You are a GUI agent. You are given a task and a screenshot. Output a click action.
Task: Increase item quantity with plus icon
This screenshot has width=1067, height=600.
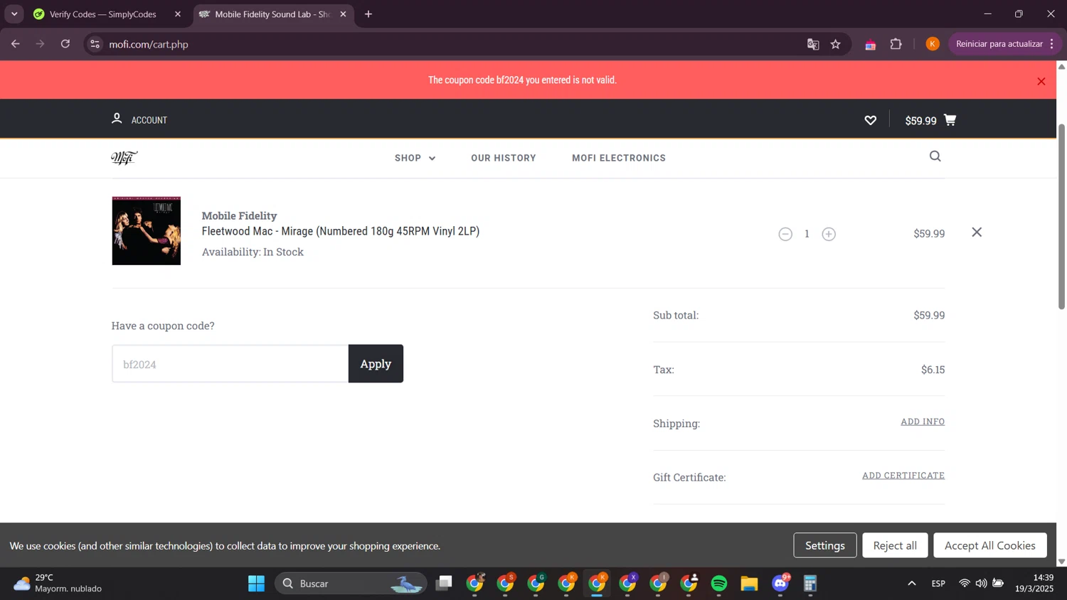[x=829, y=234]
